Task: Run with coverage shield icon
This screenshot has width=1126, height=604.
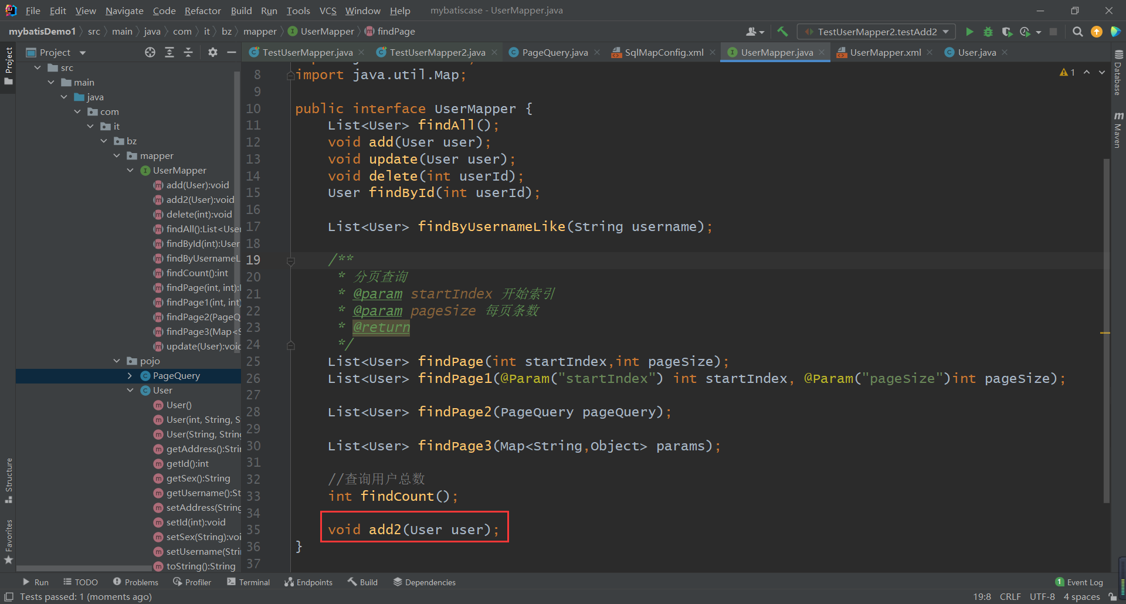Action: [1007, 32]
